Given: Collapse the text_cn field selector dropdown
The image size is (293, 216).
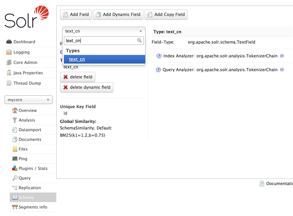Looking at the screenshot, I should pyautogui.click(x=103, y=31).
